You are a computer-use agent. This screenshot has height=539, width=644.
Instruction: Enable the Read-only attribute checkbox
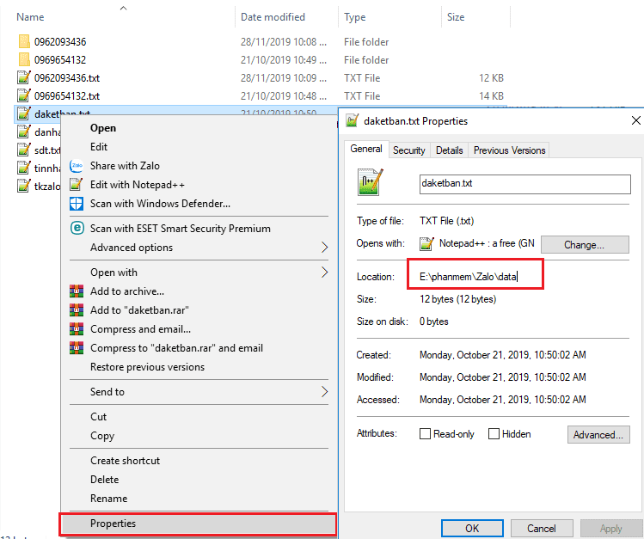[425, 434]
